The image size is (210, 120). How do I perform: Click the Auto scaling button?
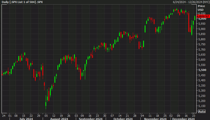point(202,111)
